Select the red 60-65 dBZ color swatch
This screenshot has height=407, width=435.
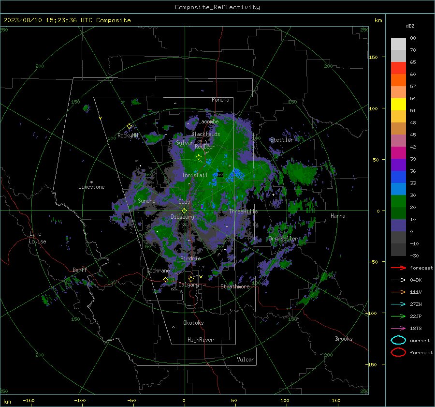point(398,68)
